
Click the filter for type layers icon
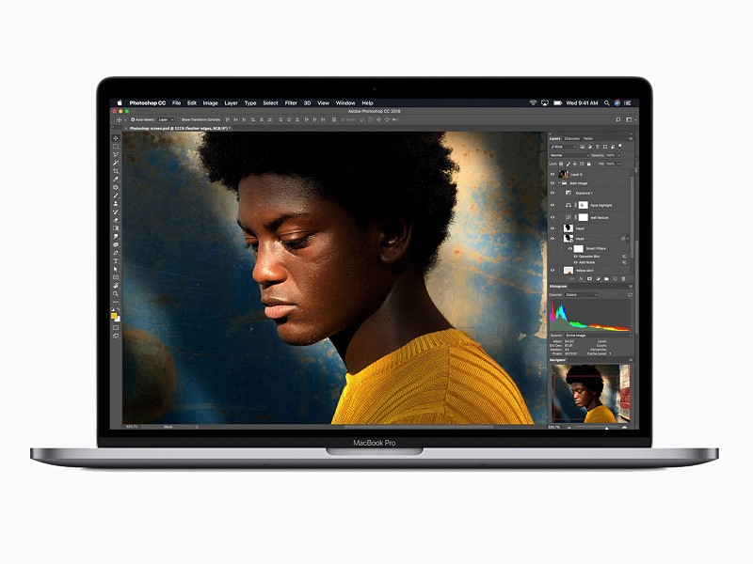(598, 147)
